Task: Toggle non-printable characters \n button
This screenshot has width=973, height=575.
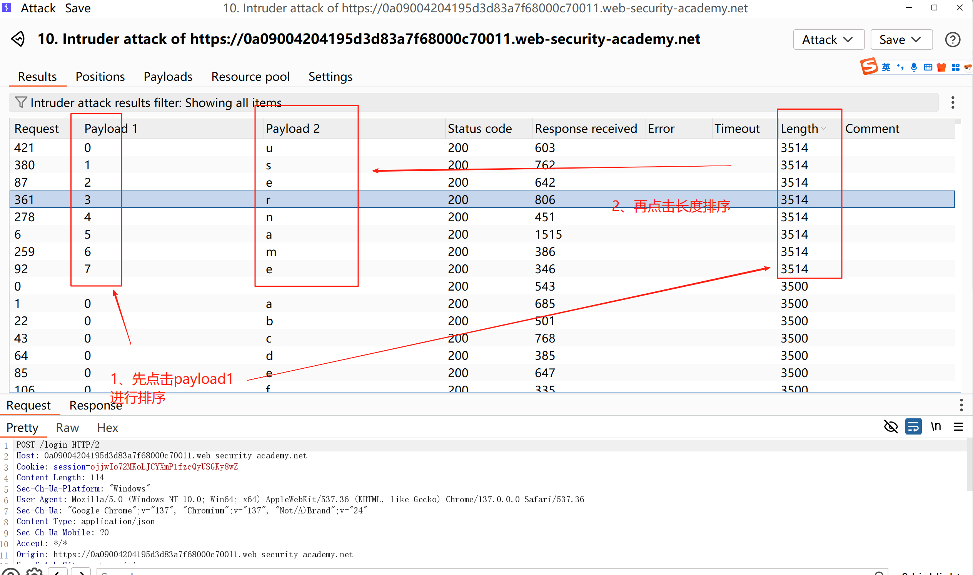Action: pos(935,427)
